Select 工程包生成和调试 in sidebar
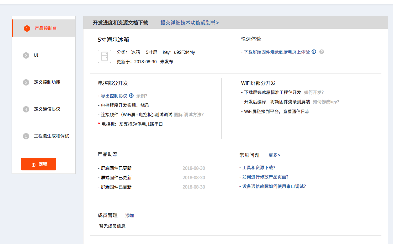The height and width of the screenshot is (244, 393). click(51, 136)
